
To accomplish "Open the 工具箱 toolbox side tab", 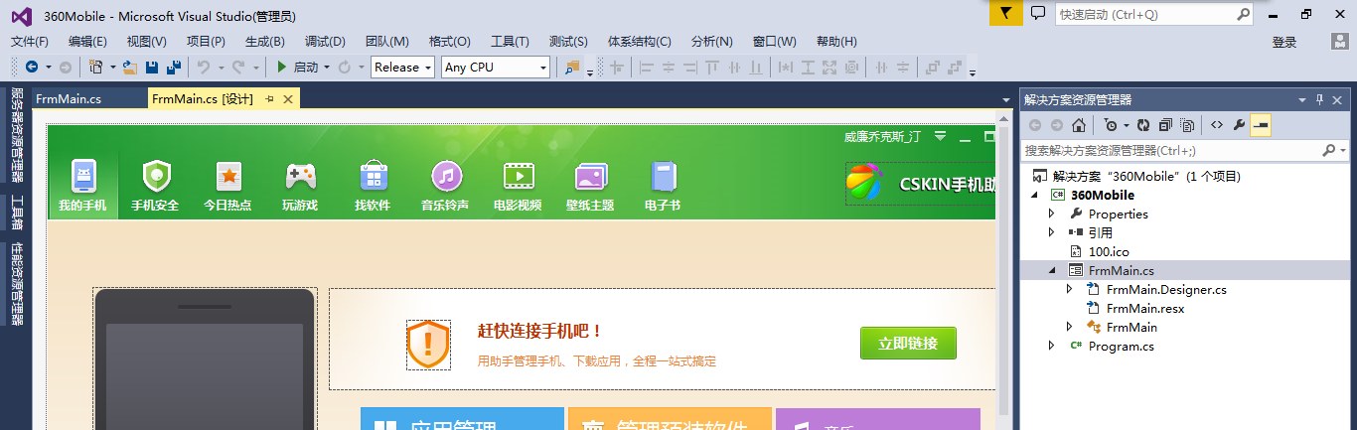I will pyautogui.click(x=17, y=213).
